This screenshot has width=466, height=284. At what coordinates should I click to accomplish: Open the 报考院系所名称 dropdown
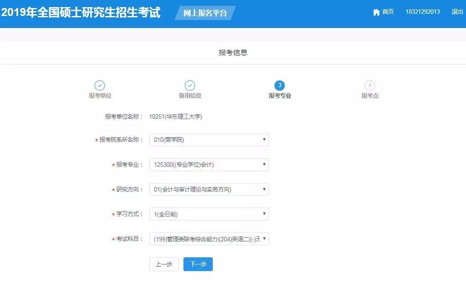(x=209, y=140)
